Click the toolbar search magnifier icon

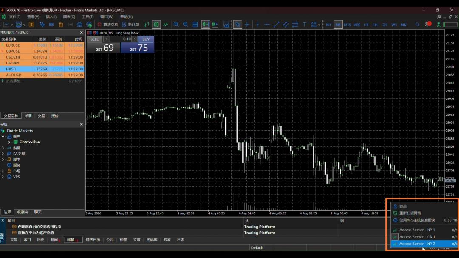click(x=417, y=25)
